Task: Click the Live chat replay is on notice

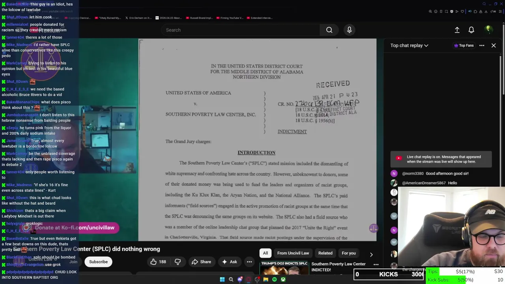Action: pos(441,159)
